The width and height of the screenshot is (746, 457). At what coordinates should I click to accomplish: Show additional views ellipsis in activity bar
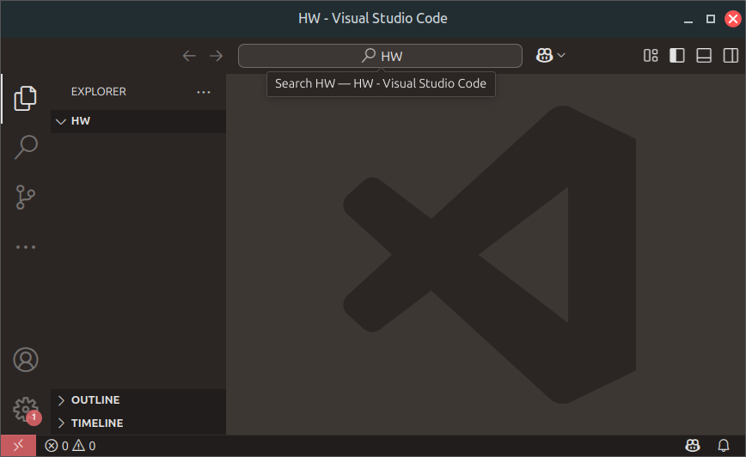pyautogui.click(x=25, y=247)
